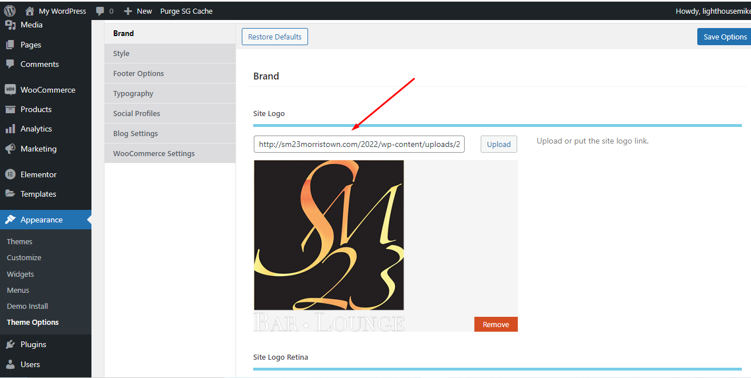Click the 'Upload or put the site logo link.' text
The height and width of the screenshot is (378, 751).
pyautogui.click(x=593, y=141)
